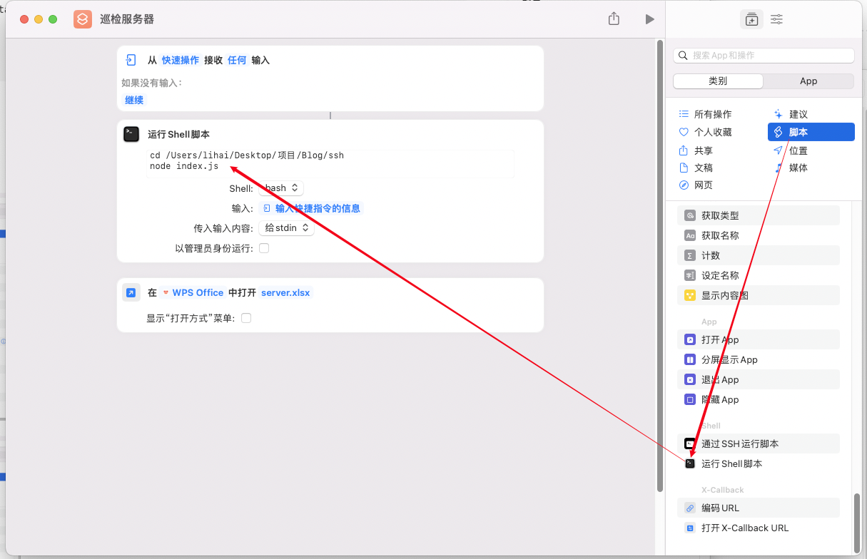Click the 搜索 App 和操作 search field
This screenshot has width=867, height=559.
[x=764, y=55]
